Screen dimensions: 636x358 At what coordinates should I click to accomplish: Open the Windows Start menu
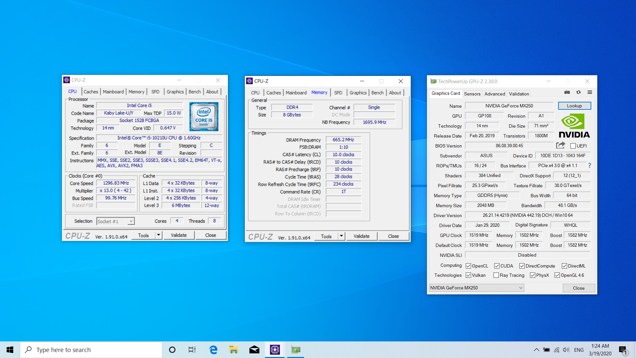[x=10, y=350]
